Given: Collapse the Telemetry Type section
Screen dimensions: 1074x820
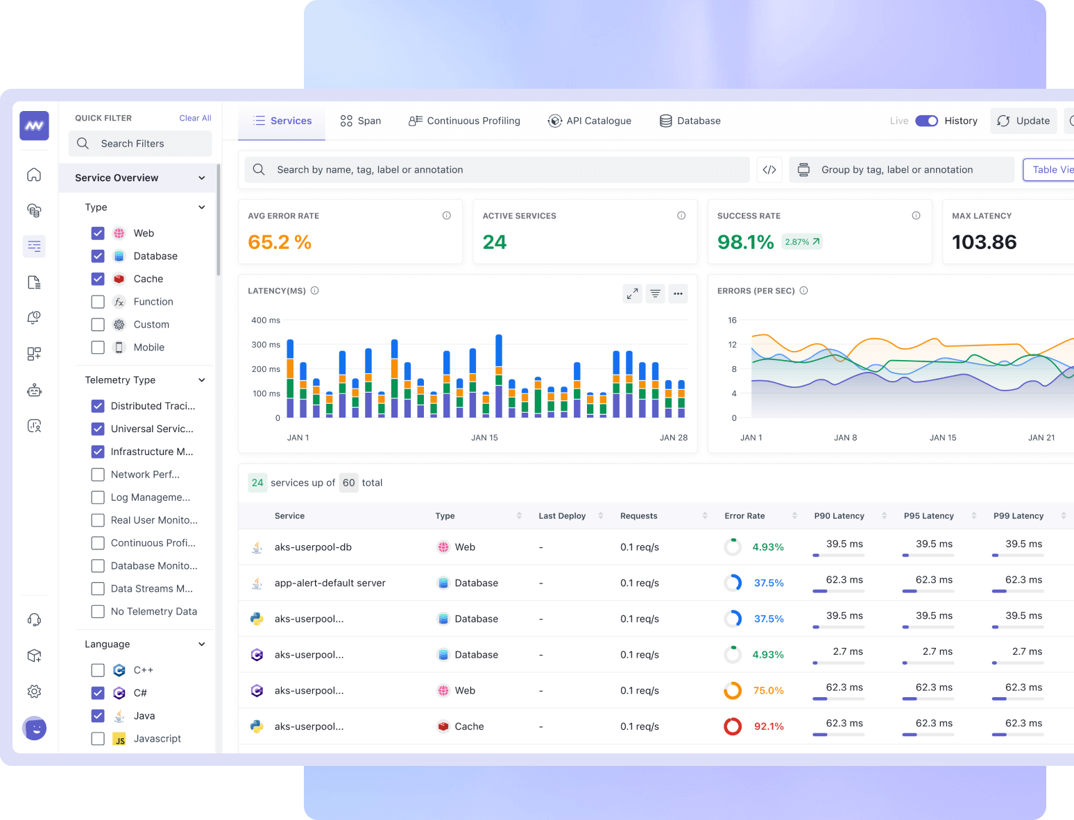Looking at the screenshot, I should click(x=201, y=379).
